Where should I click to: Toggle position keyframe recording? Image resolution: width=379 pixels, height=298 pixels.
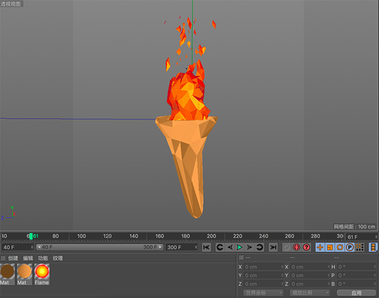pyautogui.click(x=320, y=247)
